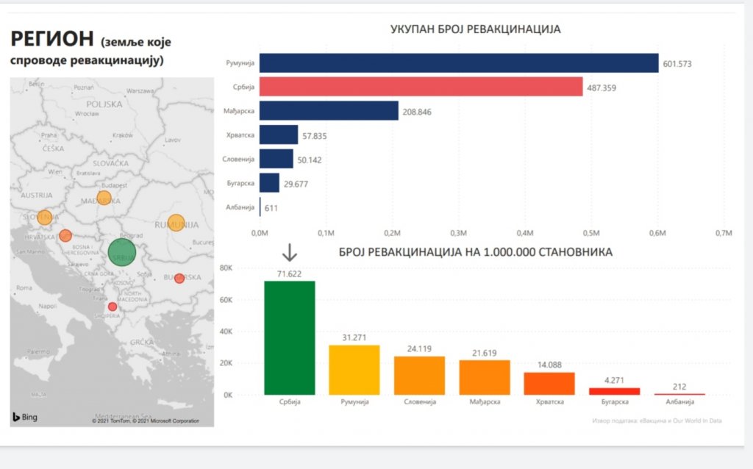Click the red Србија bar showing 487.359

click(x=421, y=87)
